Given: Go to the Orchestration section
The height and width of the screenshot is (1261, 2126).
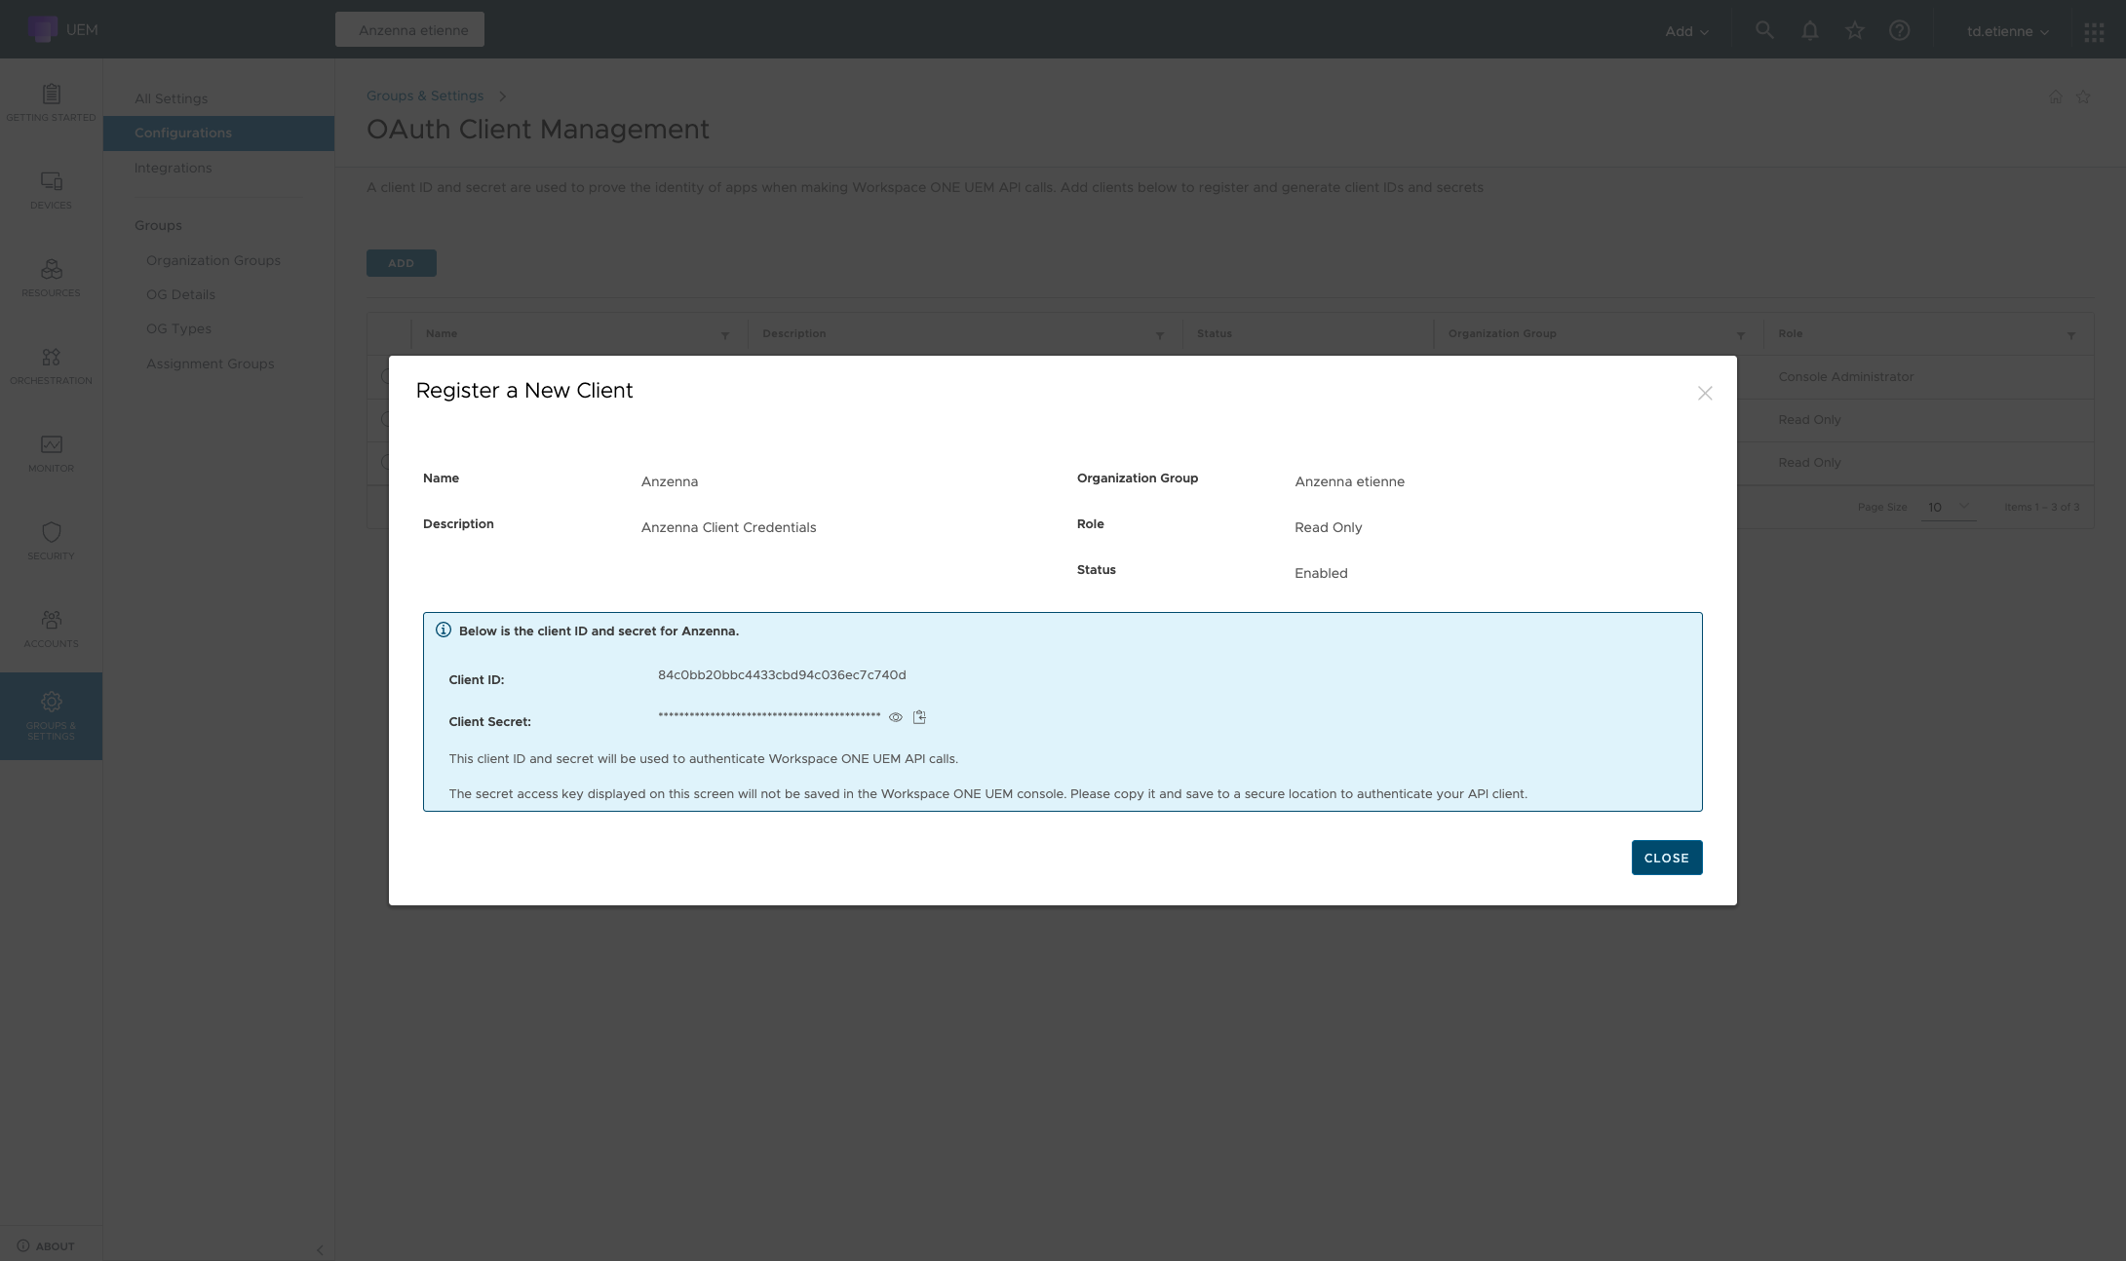Looking at the screenshot, I should [51, 365].
